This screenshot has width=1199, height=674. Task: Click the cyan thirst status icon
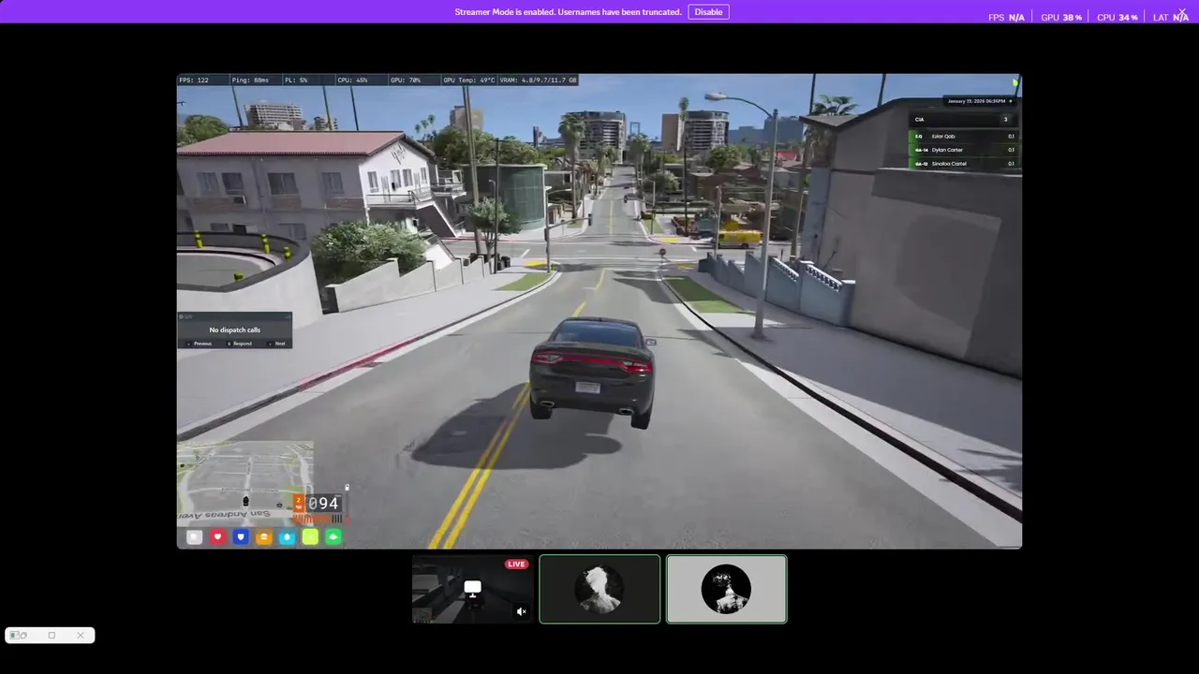(x=288, y=536)
